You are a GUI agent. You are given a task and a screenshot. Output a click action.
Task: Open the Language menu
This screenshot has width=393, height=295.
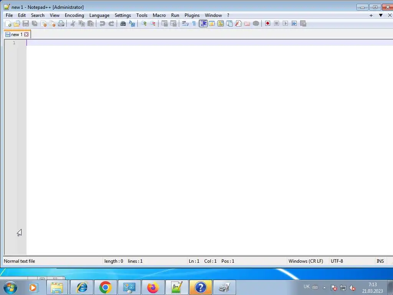99,15
